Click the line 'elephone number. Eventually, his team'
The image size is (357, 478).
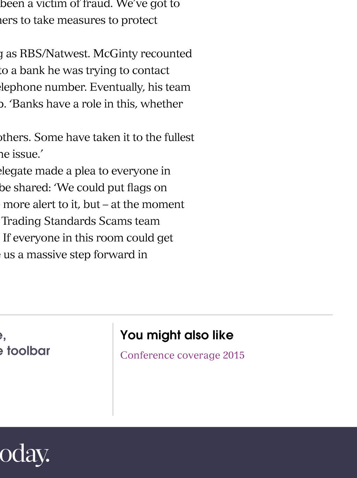95,87
